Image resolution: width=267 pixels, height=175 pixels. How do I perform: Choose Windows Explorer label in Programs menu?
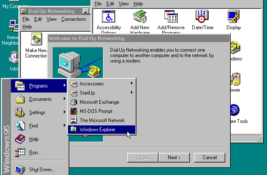97,130
